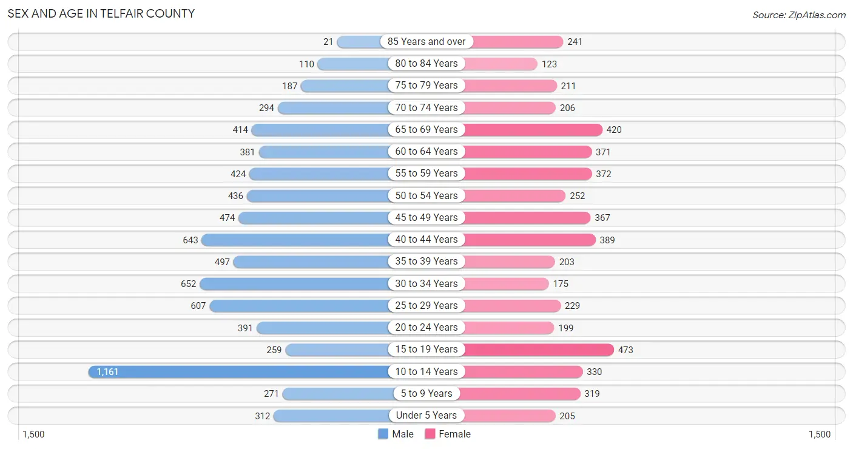Select the 5 to 9 Years female bar
Image resolution: width=853 pixels, height=449 pixels.
520,393
